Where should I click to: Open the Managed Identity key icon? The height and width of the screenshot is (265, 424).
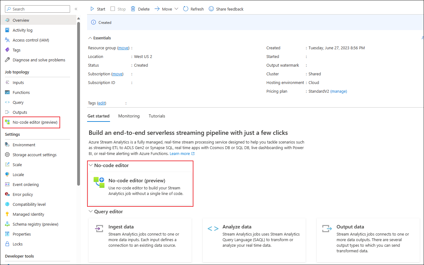[x=7, y=214]
